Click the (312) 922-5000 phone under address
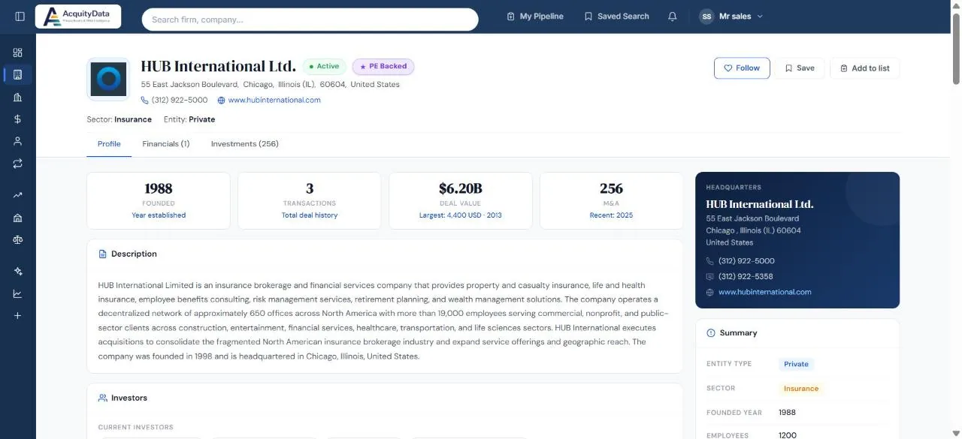The image size is (962, 439). (180, 100)
